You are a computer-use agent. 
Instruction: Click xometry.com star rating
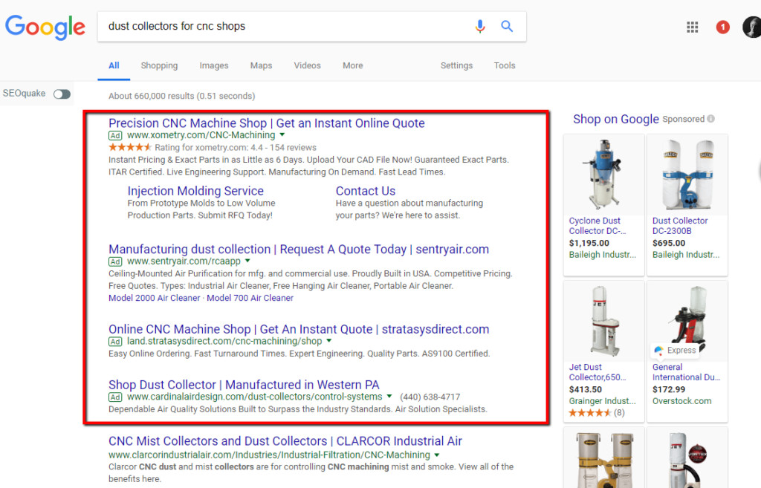click(130, 148)
